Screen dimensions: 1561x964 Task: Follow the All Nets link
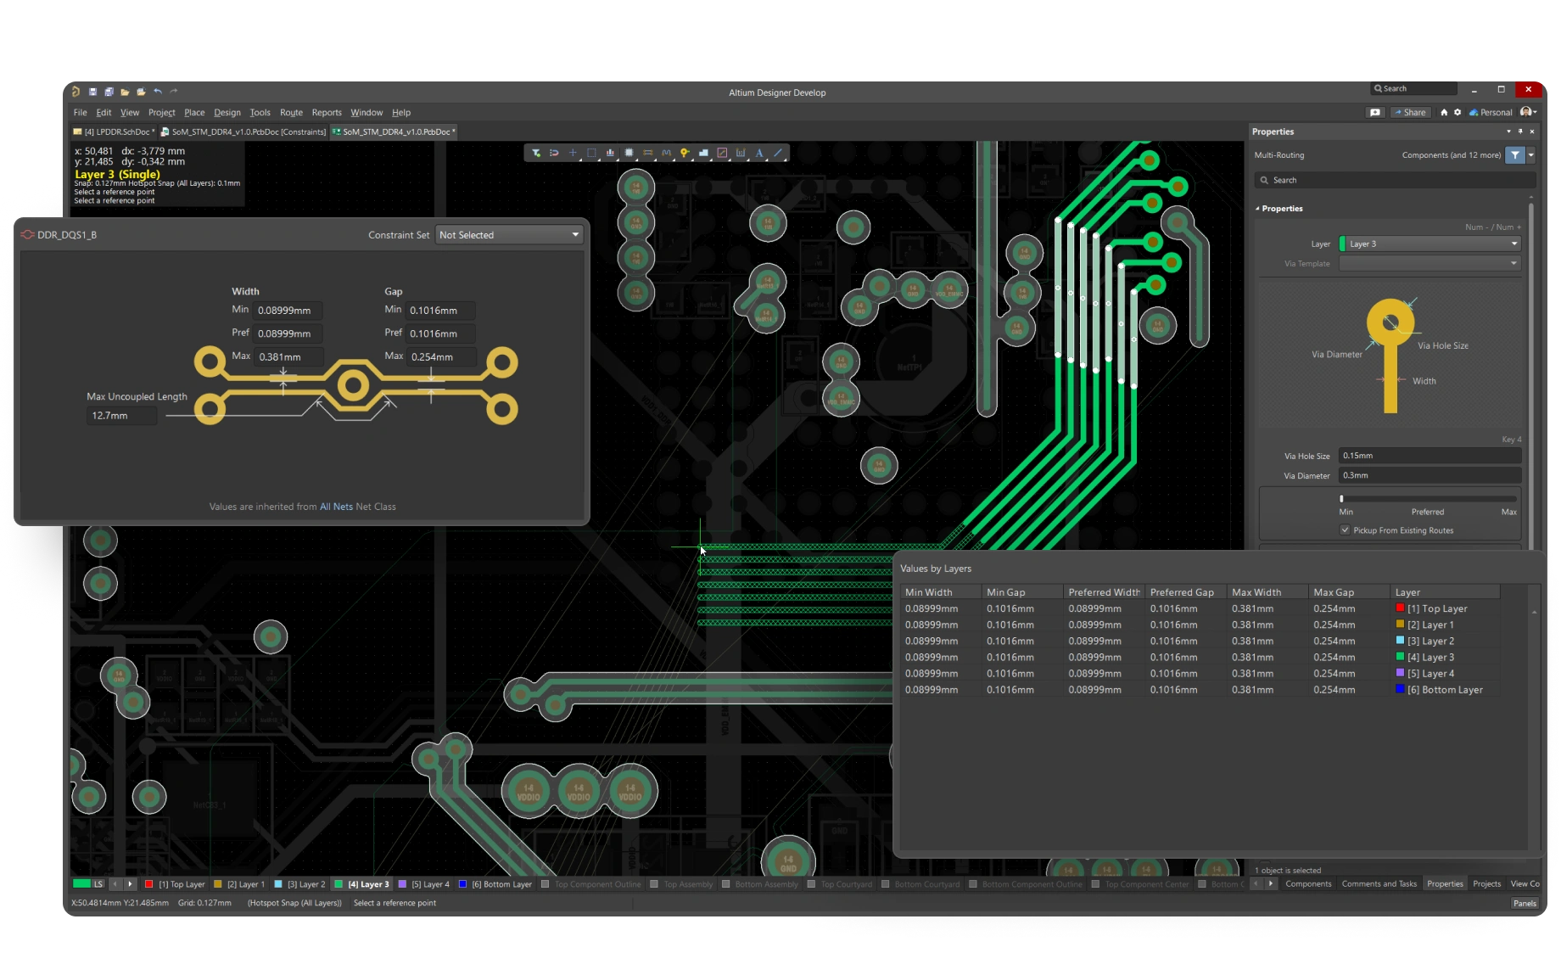pyautogui.click(x=336, y=507)
